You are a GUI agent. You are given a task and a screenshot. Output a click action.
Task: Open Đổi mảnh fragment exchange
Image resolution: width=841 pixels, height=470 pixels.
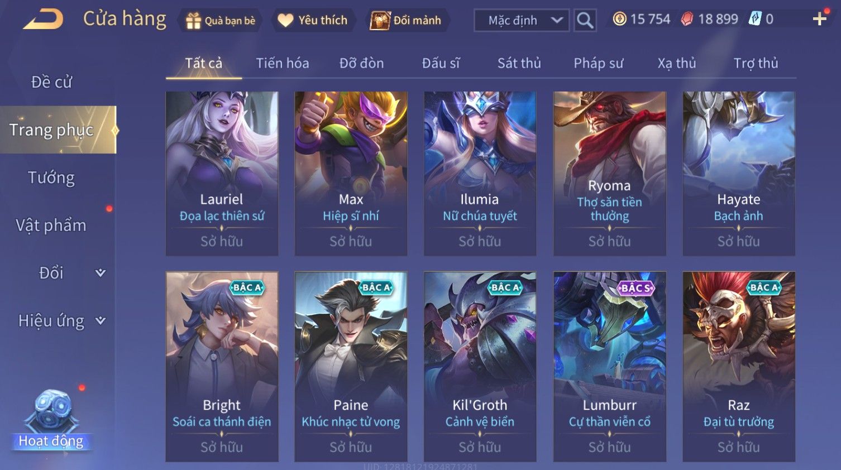(406, 21)
